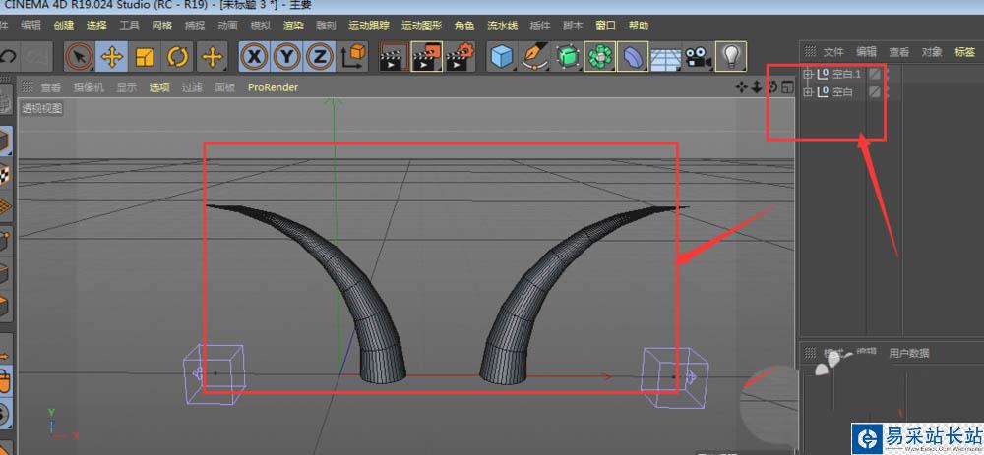Screen dimensions: 984x455
Task: Open the 脚本 main menu
Action: point(573,26)
